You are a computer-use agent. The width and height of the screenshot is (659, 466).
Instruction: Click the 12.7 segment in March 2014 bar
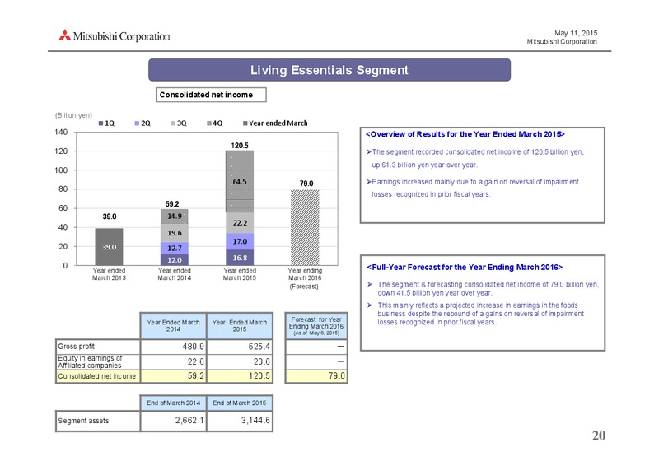[175, 248]
